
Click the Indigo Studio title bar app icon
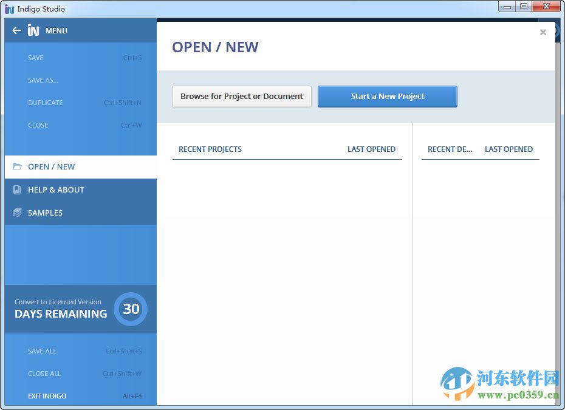point(9,9)
